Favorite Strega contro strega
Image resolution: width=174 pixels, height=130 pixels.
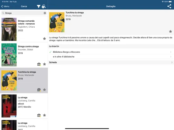point(44,64)
